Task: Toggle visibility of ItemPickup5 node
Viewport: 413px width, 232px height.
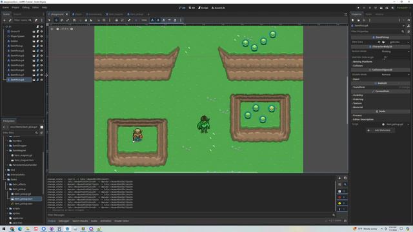Action: (x=41, y=65)
